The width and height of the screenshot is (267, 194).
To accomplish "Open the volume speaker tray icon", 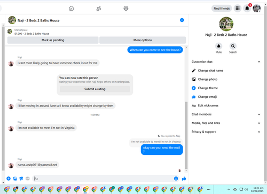I will [x=246, y=189].
